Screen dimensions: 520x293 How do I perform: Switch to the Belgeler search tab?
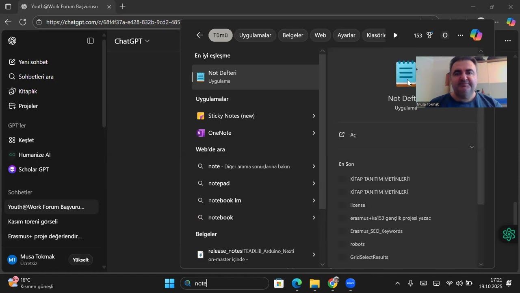pos(293,35)
